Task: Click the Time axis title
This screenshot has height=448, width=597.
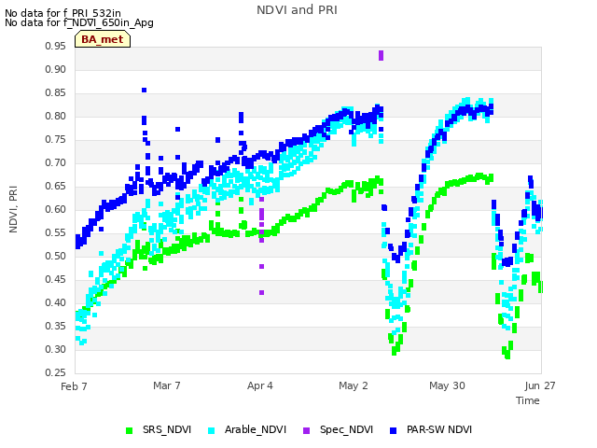Action: pos(528,400)
